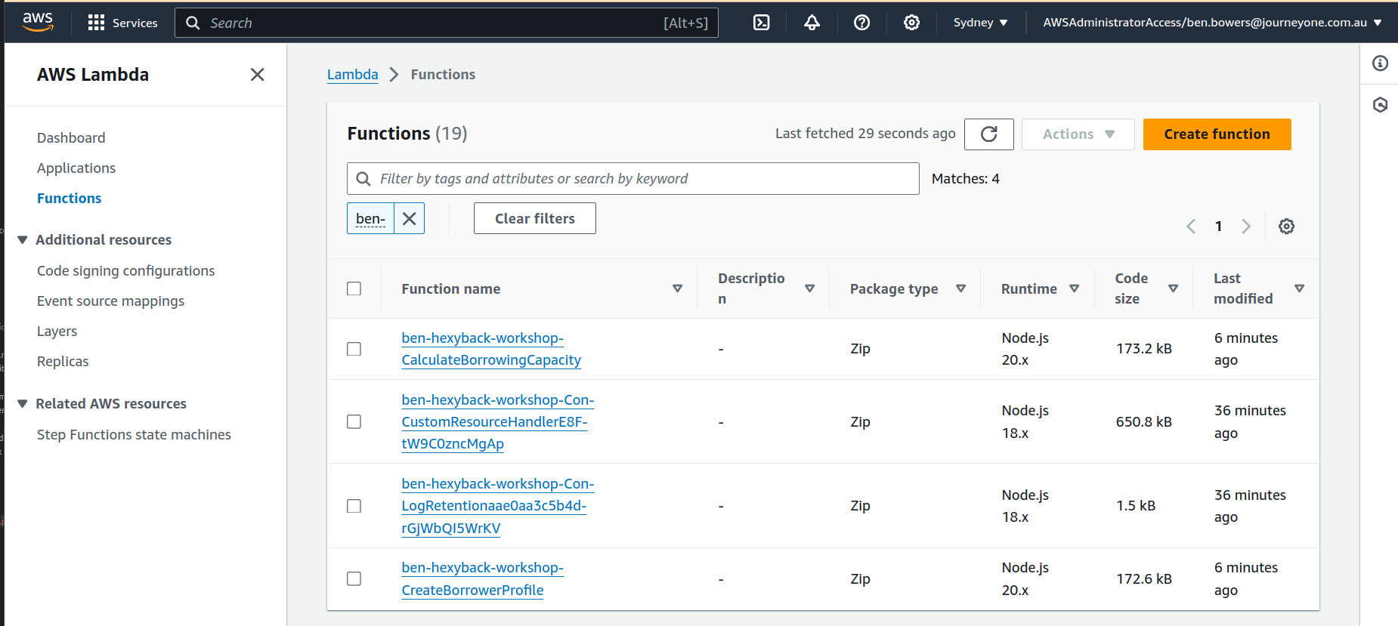Screen dimensions: 1398x626
Task: Open the CreateBorrowerProfile function link
Action: click(x=482, y=578)
